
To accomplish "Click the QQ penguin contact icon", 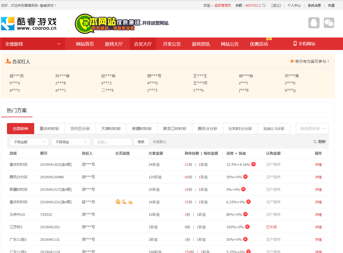I will pyautogui.click(x=314, y=23).
